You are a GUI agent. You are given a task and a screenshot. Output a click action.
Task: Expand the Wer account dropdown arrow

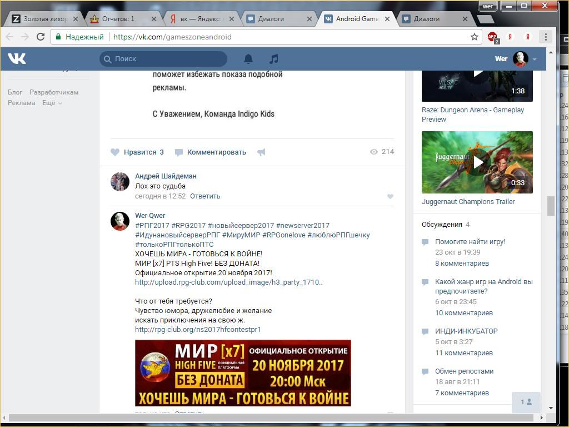tap(535, 59)
